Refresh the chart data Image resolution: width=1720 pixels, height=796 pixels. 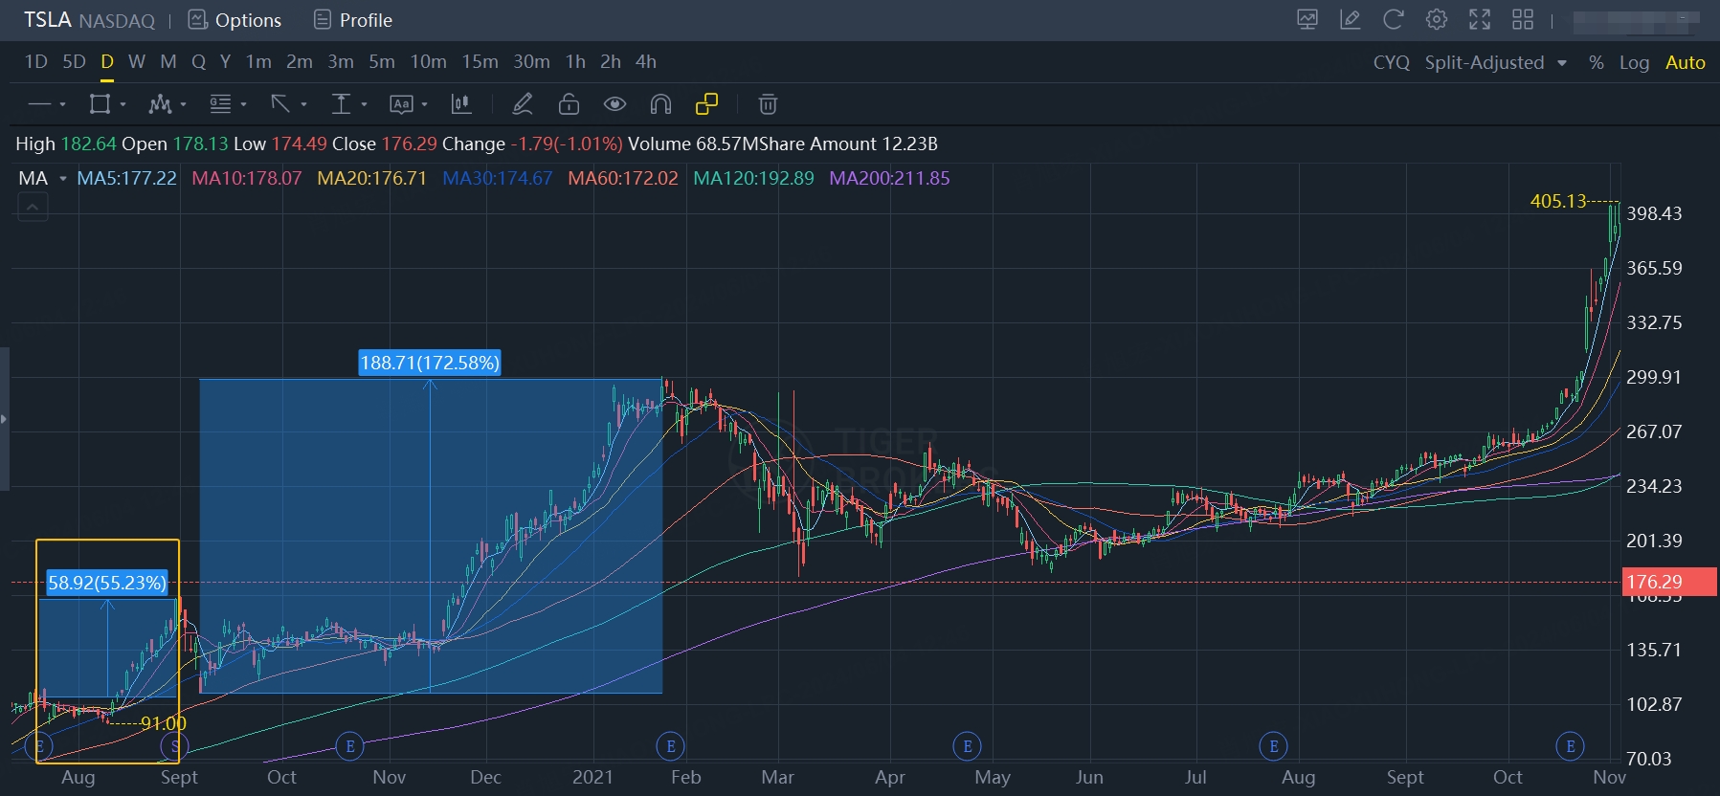(x=1393, y=19)
